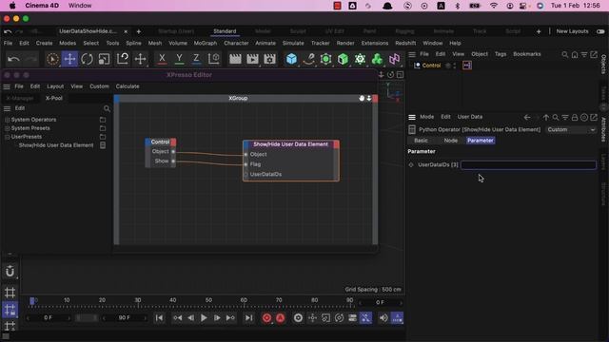Screen dimensions: 609x342
Task: Select the Move tool in toolbar
Action: 69,59
